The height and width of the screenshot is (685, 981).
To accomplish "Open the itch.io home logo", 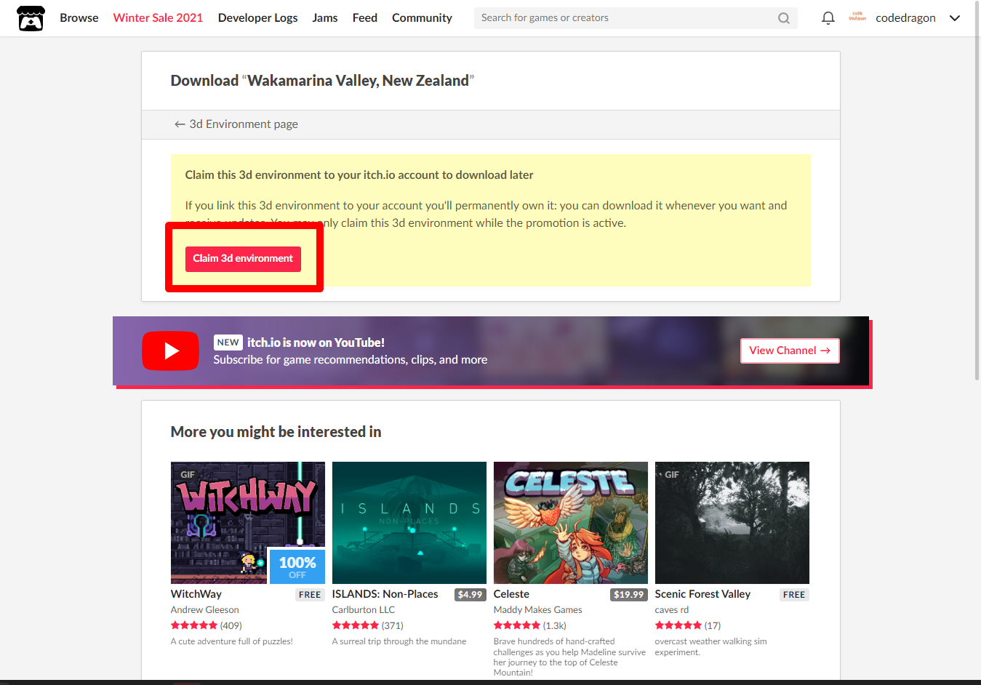I will click(31, 18).
